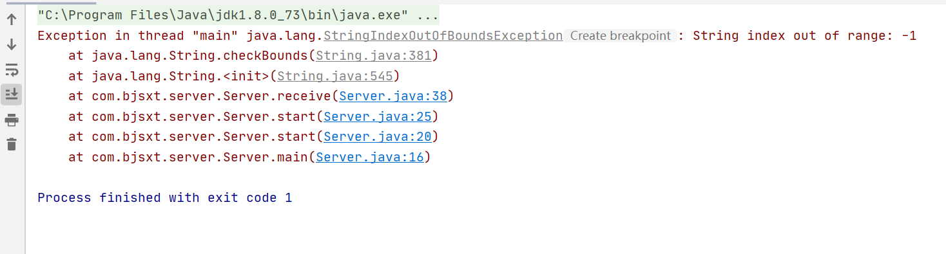Toggle soft-wrap for console output
The height and width of the screenshot is (254, 946).
pos(12,69)
